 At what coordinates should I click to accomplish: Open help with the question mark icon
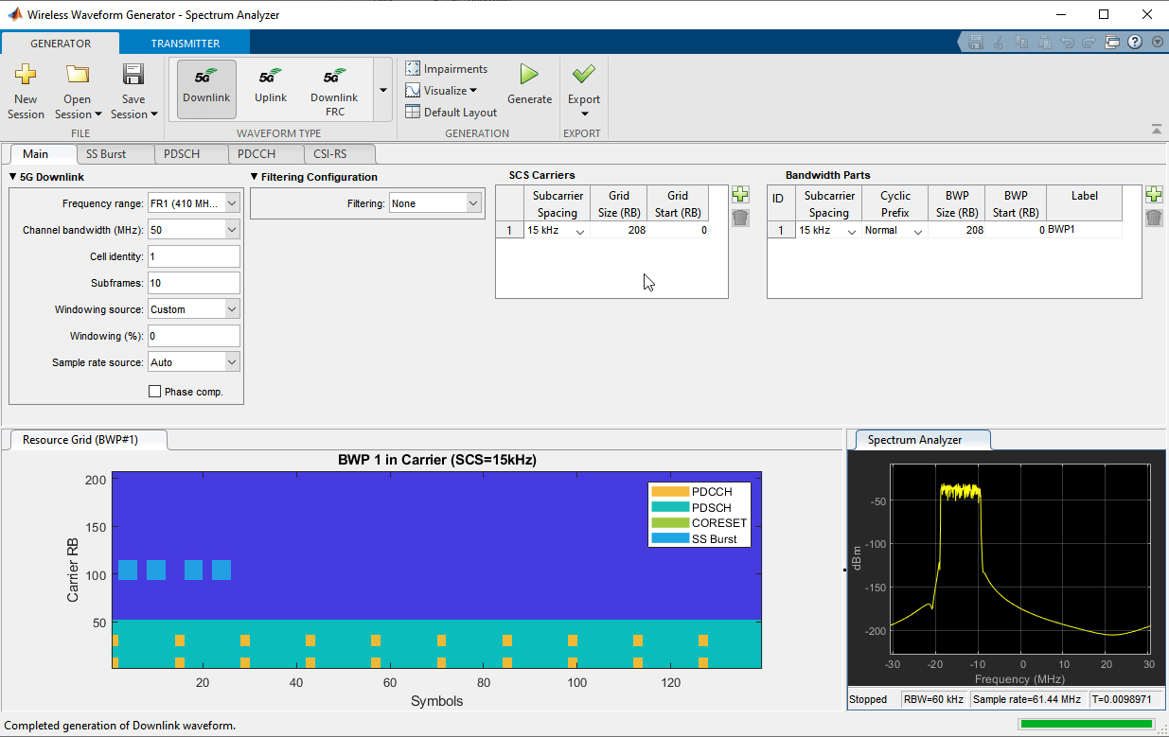click(x=1134, y=42)
